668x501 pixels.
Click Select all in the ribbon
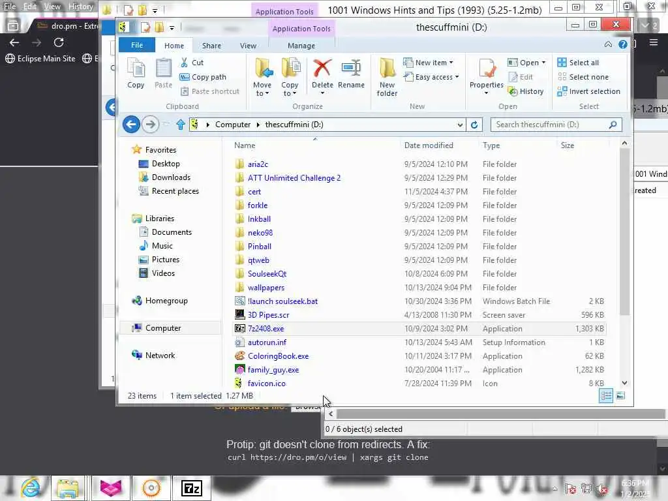pyautogui.click(x=578, y=63)
